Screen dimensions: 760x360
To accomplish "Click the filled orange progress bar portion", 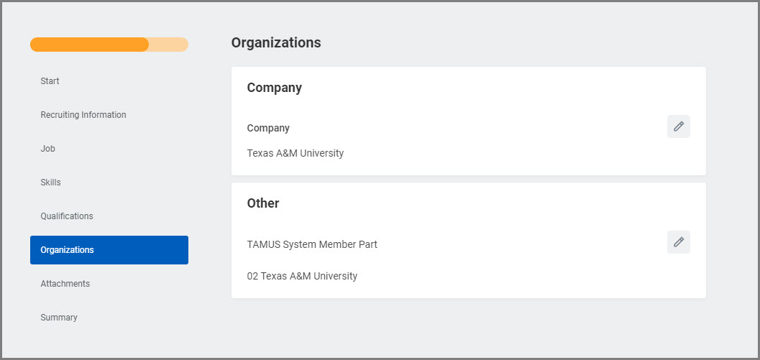I will coord(89,45).
